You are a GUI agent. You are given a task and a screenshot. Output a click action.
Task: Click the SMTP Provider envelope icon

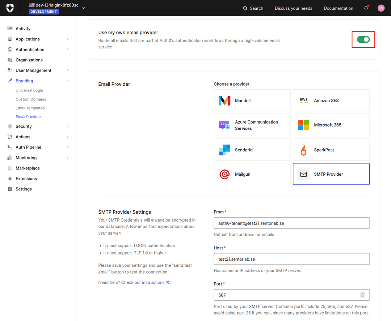pos(303,174)
